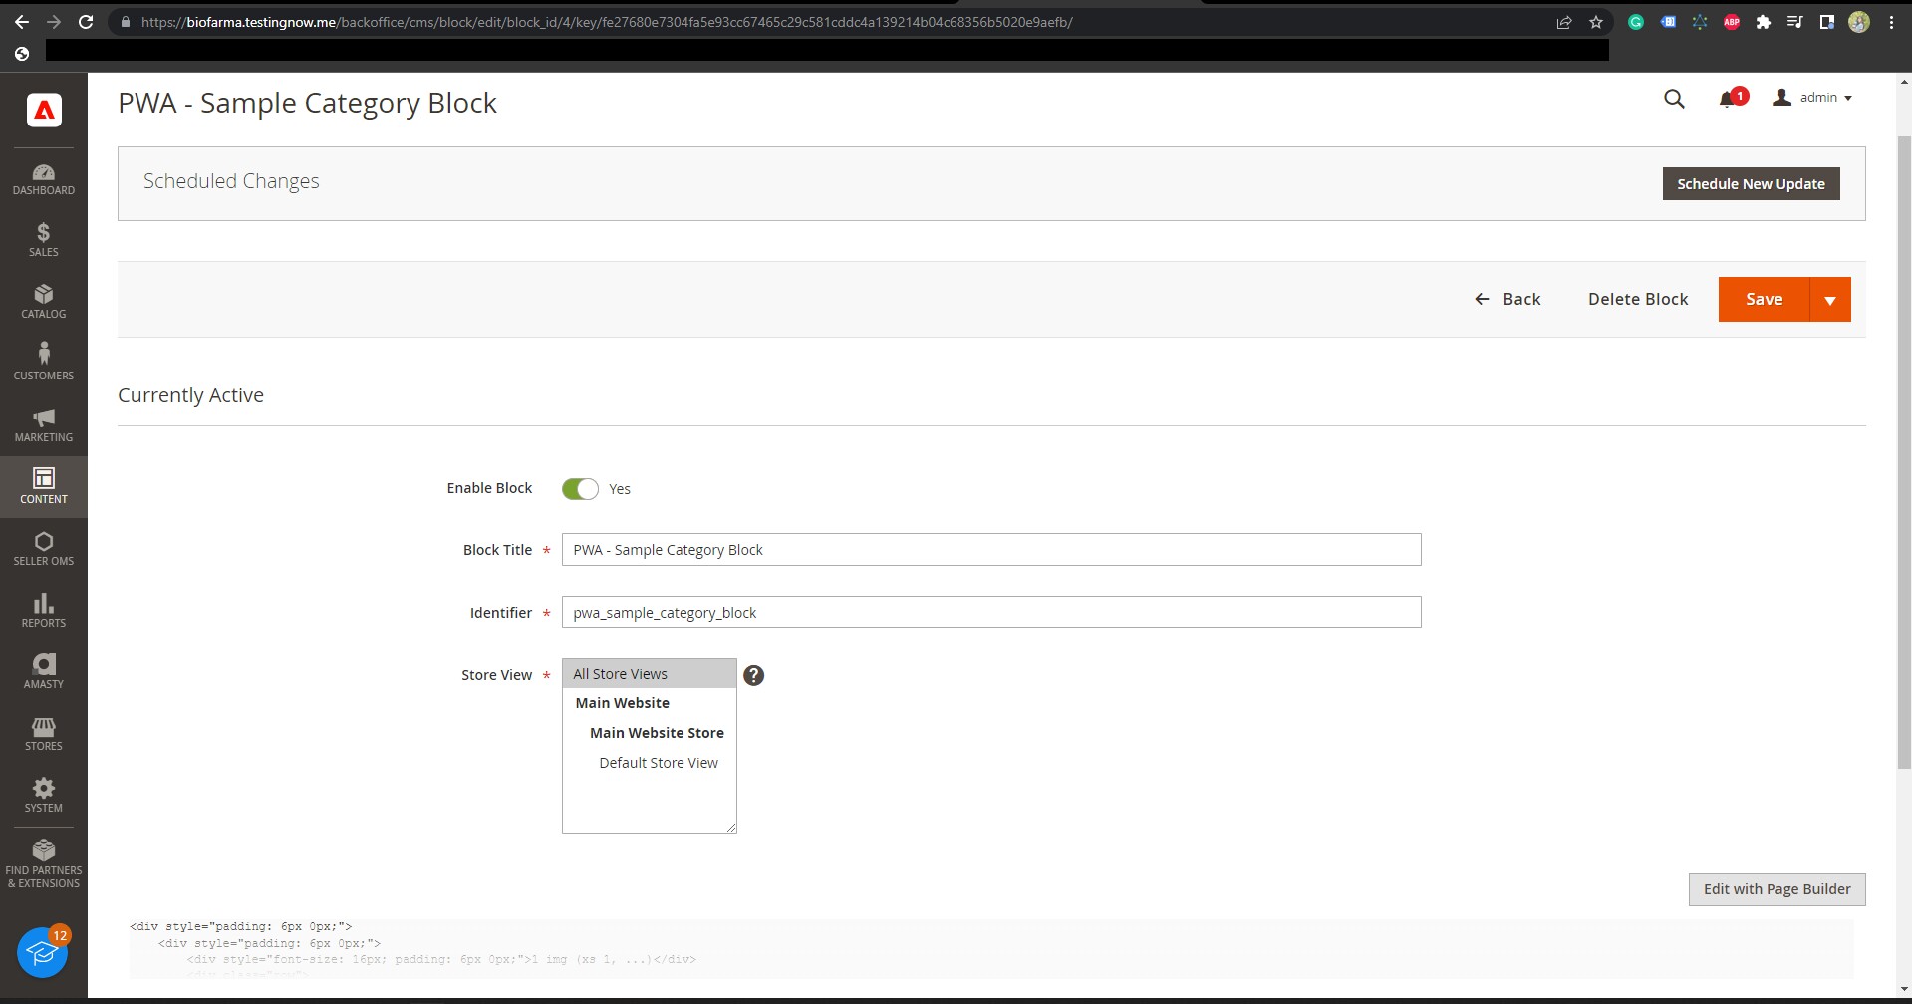Click Delete Block button
1912x1004 pixels.
pyautogui.click(x=1638, y=299)
